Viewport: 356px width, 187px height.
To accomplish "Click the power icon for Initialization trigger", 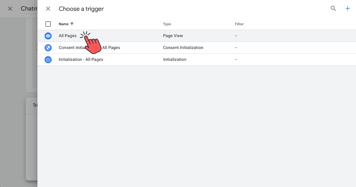I will point(48,60).
